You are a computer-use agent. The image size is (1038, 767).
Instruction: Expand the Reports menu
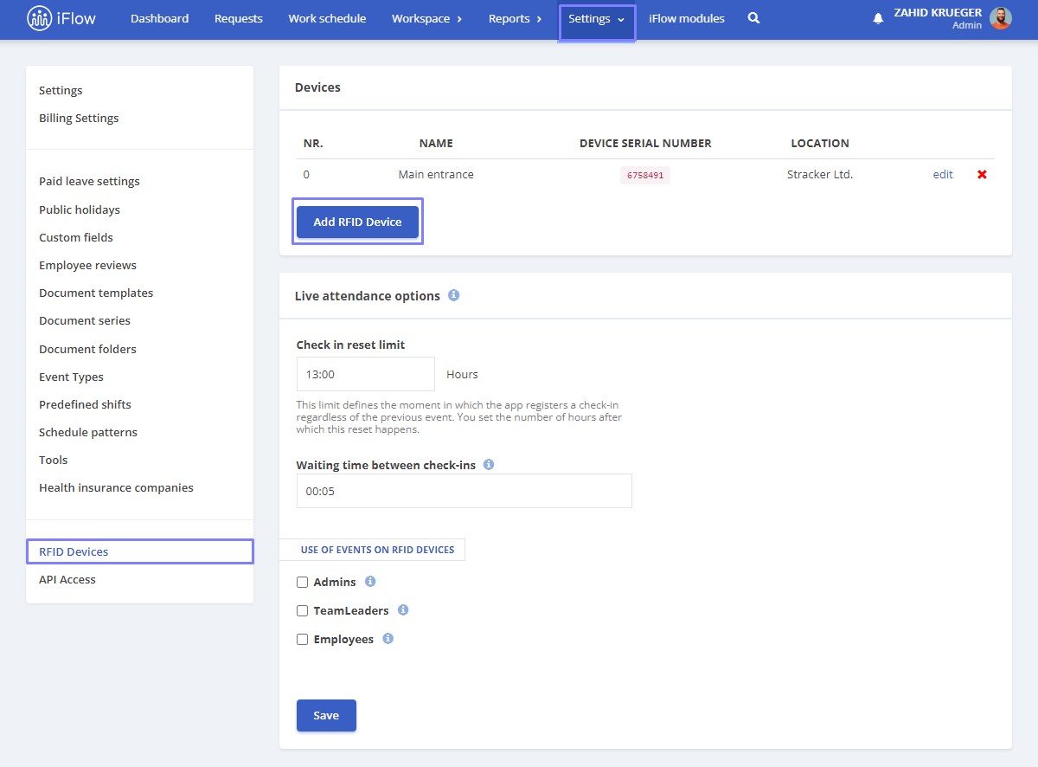[516, 19]
